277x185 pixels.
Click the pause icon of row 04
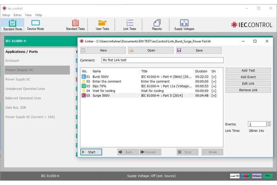tap(84, 91)
